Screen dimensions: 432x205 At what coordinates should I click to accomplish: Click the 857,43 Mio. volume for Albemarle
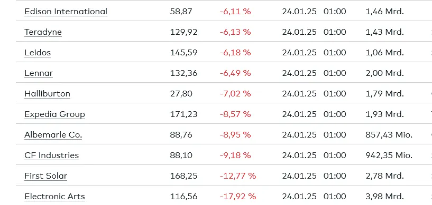click(x=389, y=135)
